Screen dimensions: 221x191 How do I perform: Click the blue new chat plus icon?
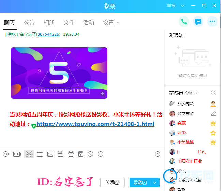pos(198,21)
